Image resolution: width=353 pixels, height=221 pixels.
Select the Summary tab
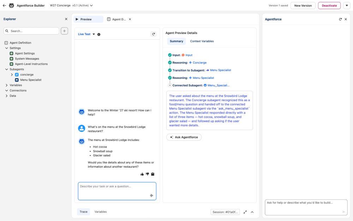(176, 41)
